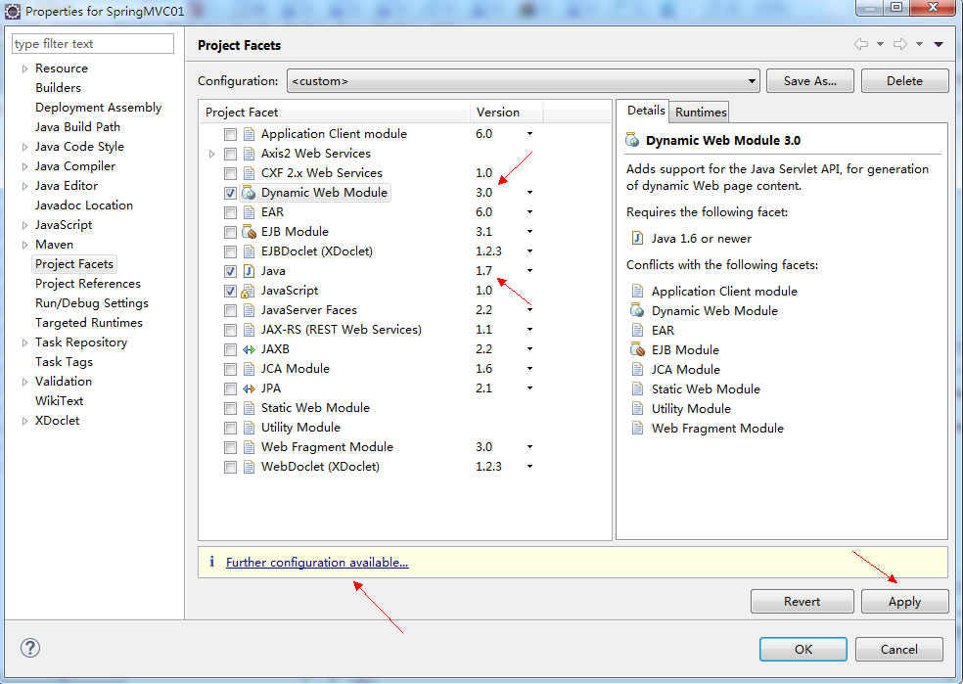Click the Project Facet column header
The image size is (963, 684).
(x=335, y=113)
